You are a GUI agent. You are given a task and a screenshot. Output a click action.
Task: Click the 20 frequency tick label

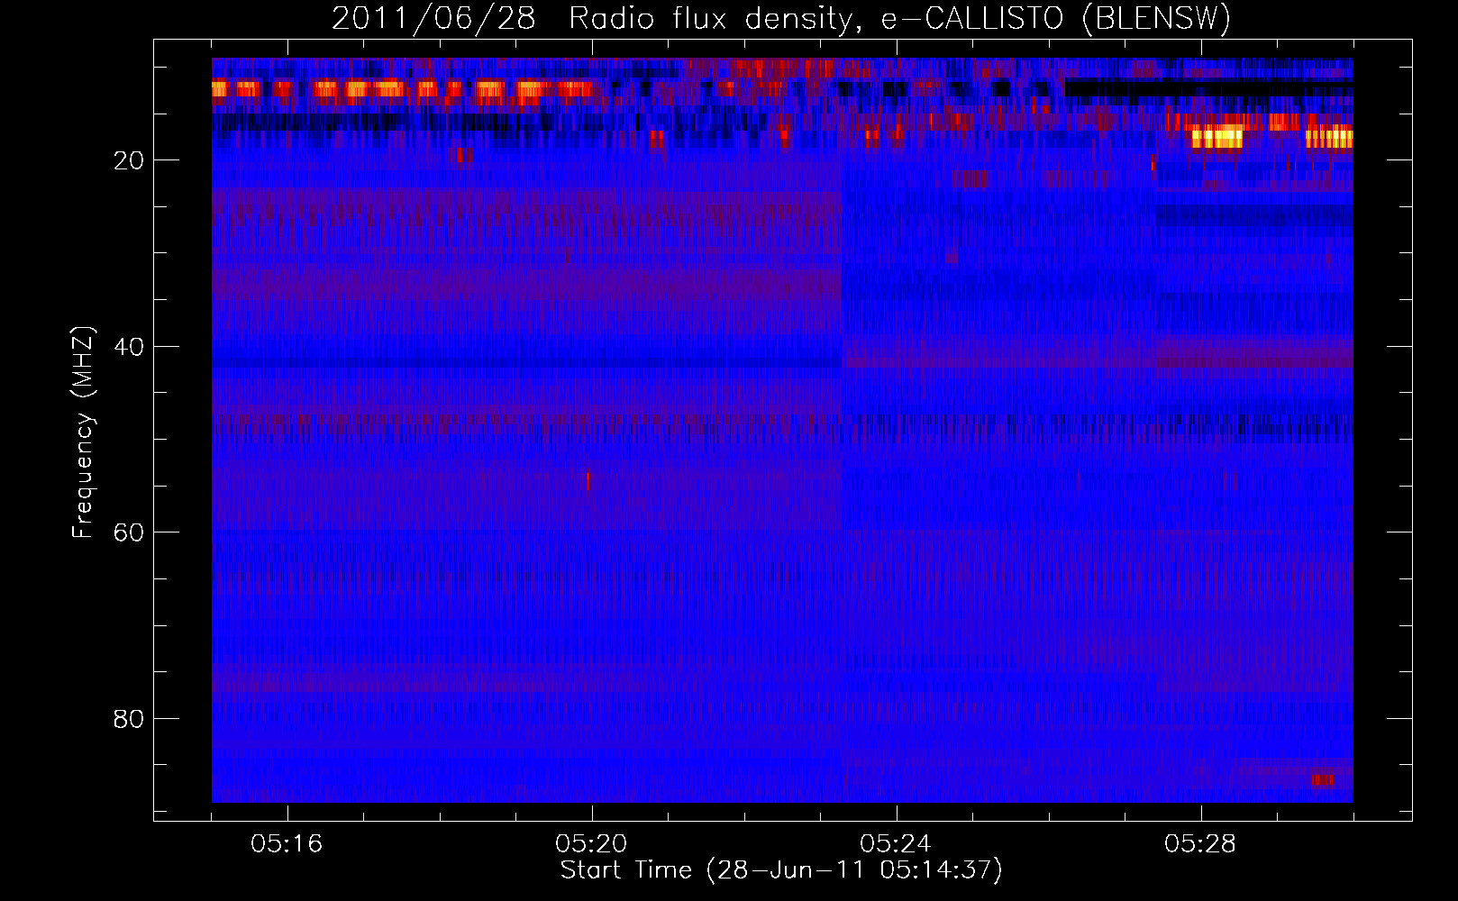pos(130,160)
